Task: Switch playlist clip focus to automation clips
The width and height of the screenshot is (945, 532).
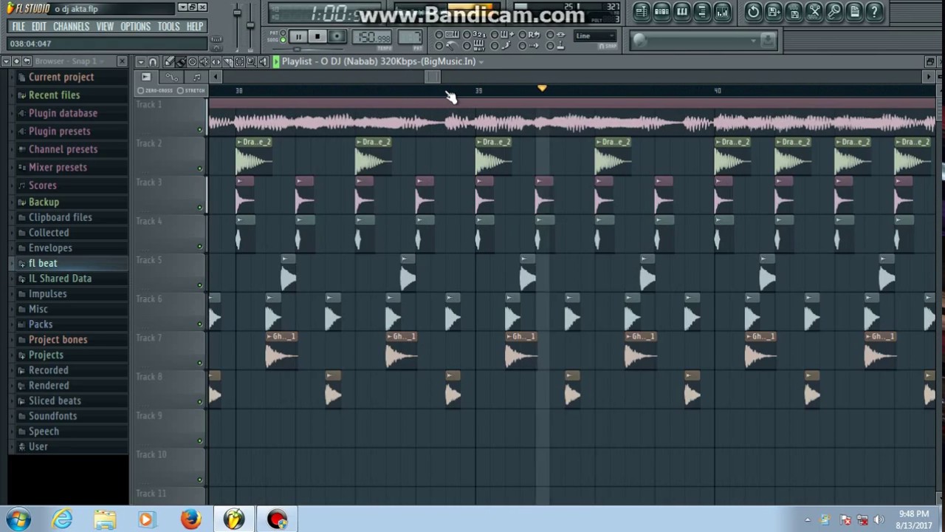Action: point(171,77)
